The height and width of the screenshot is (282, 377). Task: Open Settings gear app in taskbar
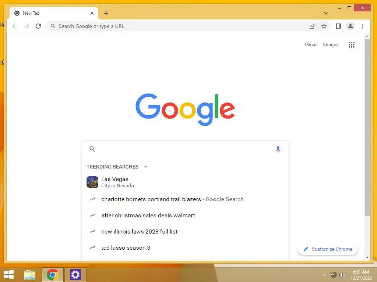[x=75, y=275]
